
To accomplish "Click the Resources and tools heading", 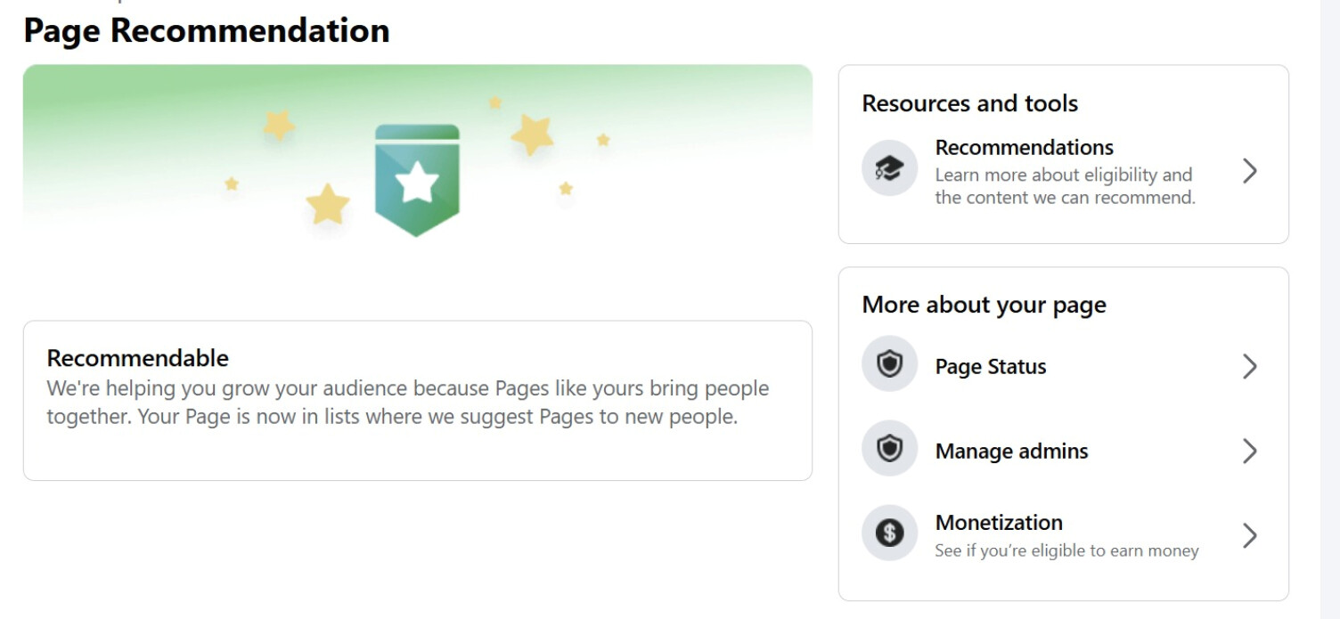I will click(969, 103).
